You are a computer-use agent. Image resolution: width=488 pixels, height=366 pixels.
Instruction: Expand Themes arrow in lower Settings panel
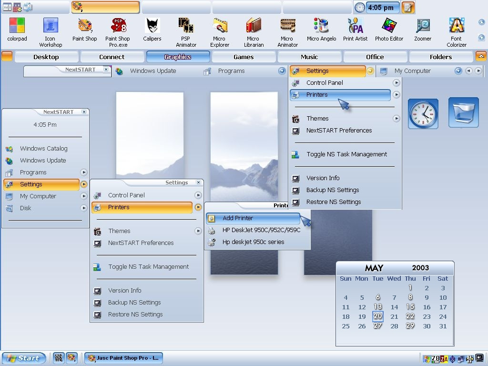(198, 231)
